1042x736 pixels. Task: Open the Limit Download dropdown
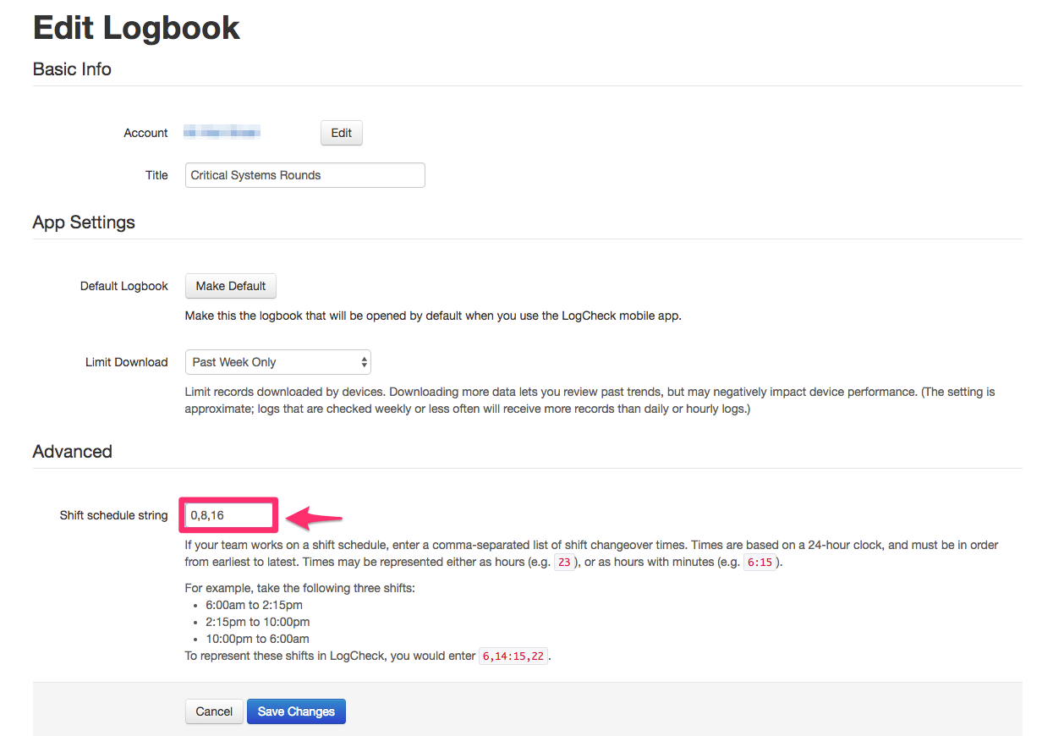(277, 362)
